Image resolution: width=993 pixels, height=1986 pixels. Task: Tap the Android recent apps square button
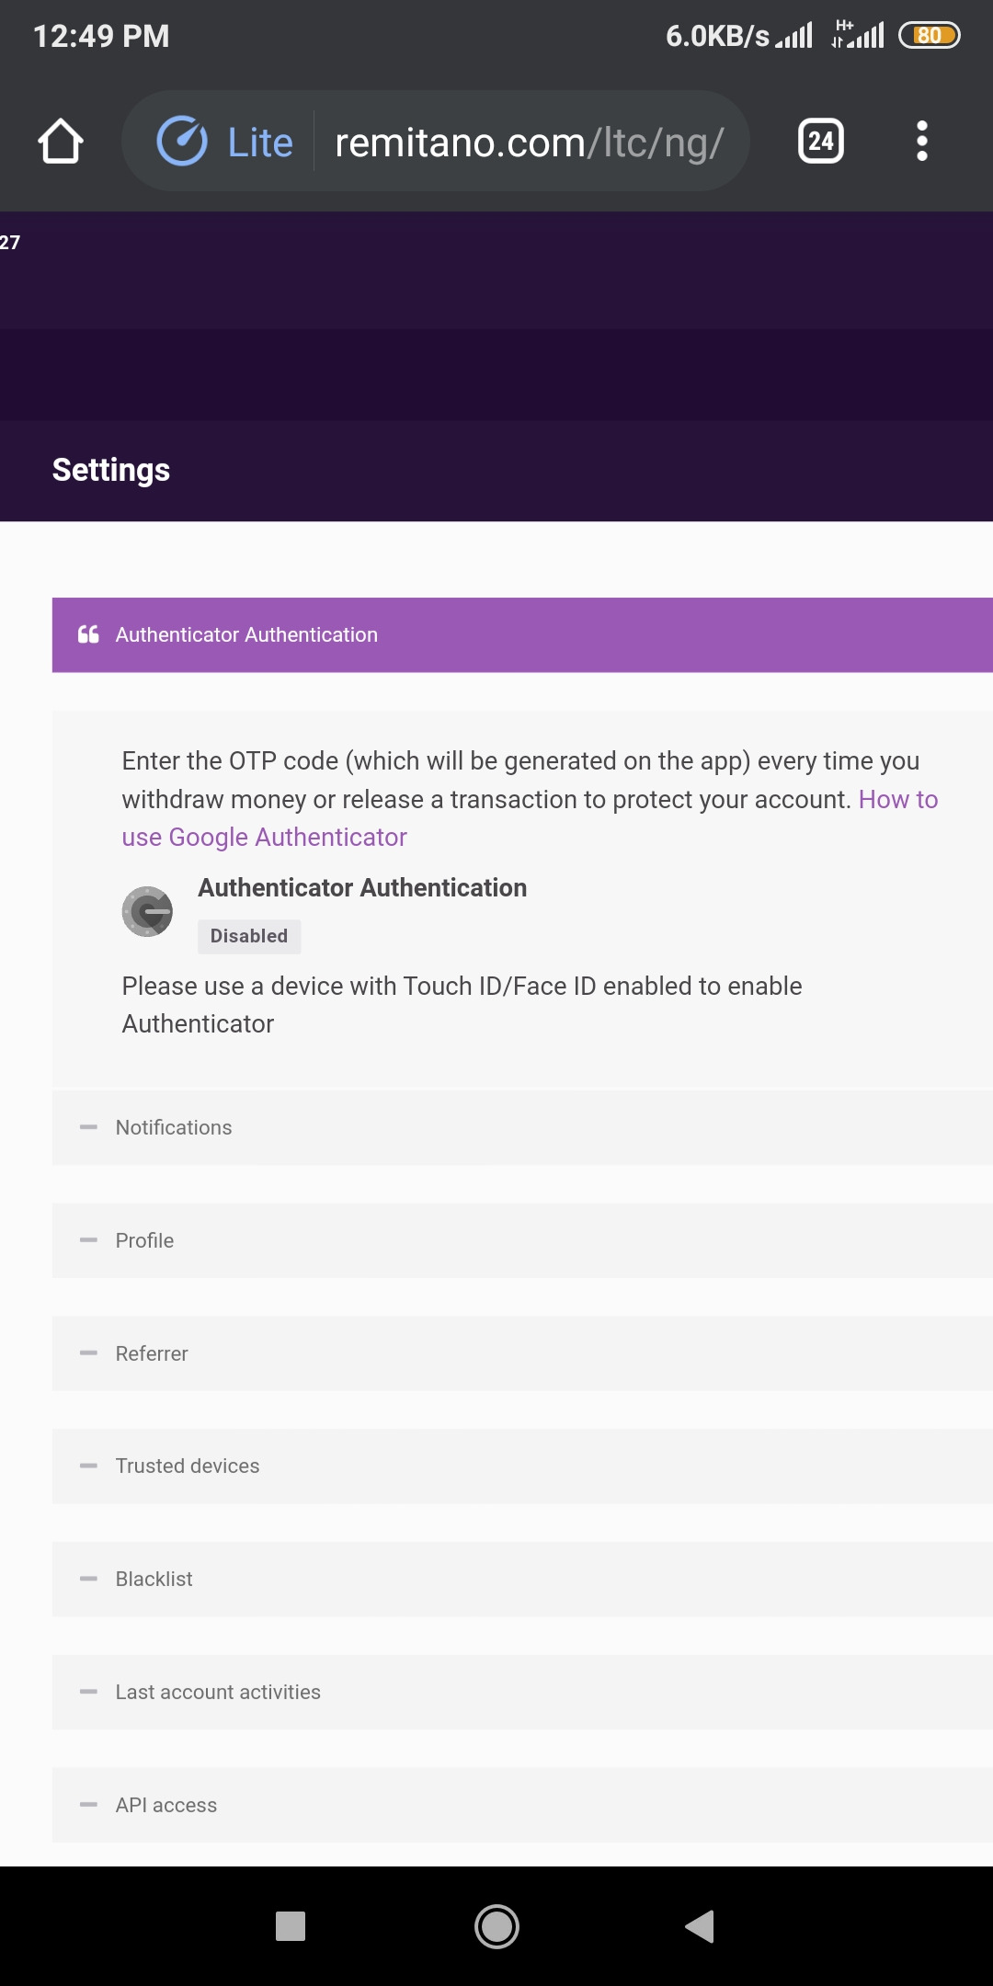tap(291, 1926)
